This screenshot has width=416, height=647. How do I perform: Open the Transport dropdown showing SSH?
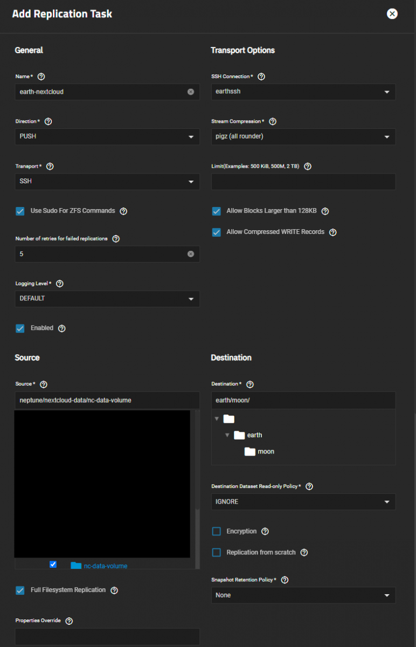click(107, 182)
